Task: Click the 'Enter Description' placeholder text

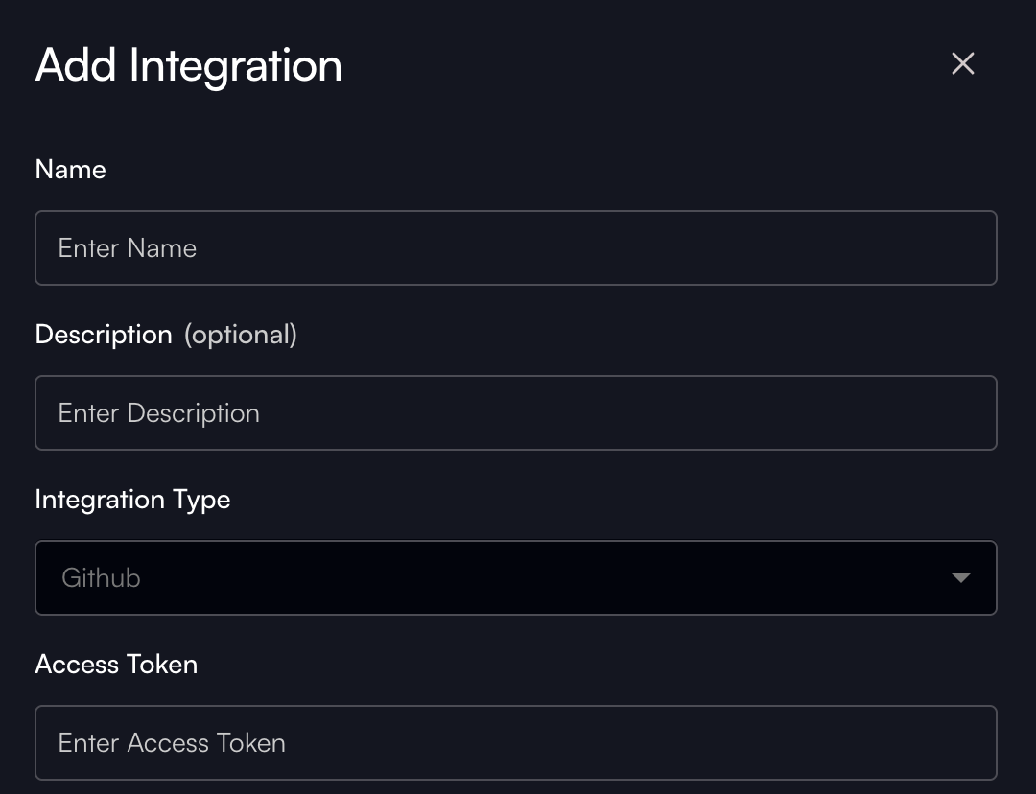Action: (158, 413)
